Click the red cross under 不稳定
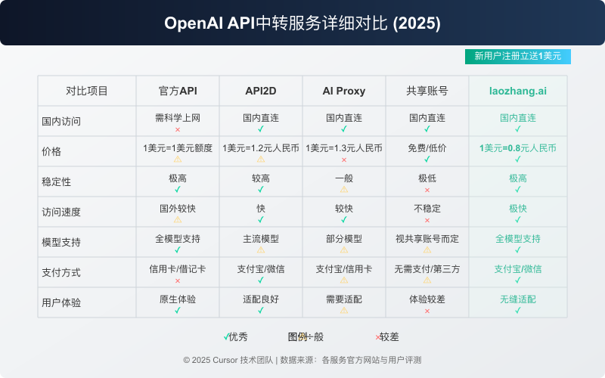This screenshot has width=605, height=378. coord(427,220)
